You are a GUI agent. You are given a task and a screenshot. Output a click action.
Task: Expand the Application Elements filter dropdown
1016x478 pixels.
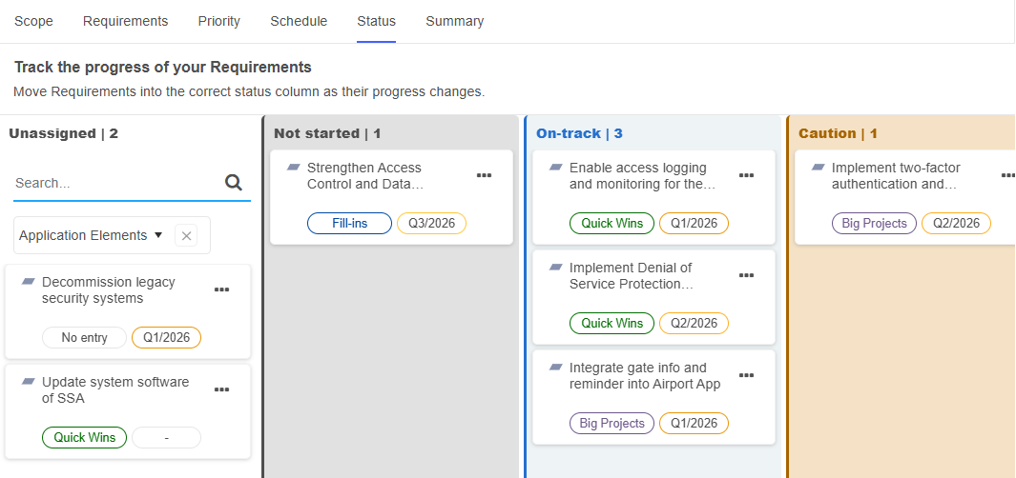pos(158,235)
